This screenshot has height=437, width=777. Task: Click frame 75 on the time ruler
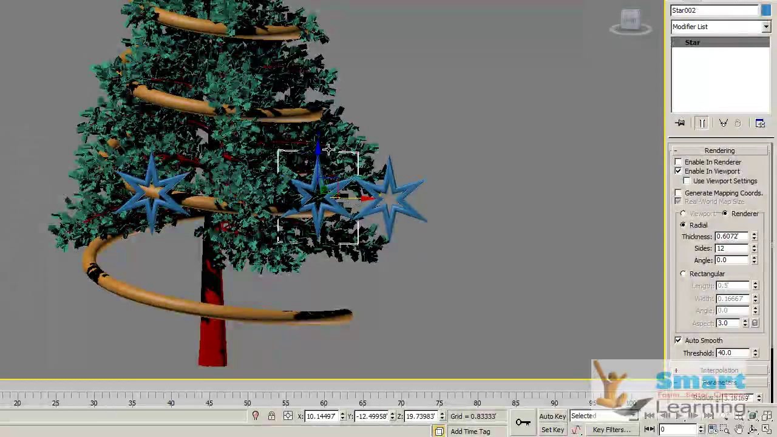(439, 403)
